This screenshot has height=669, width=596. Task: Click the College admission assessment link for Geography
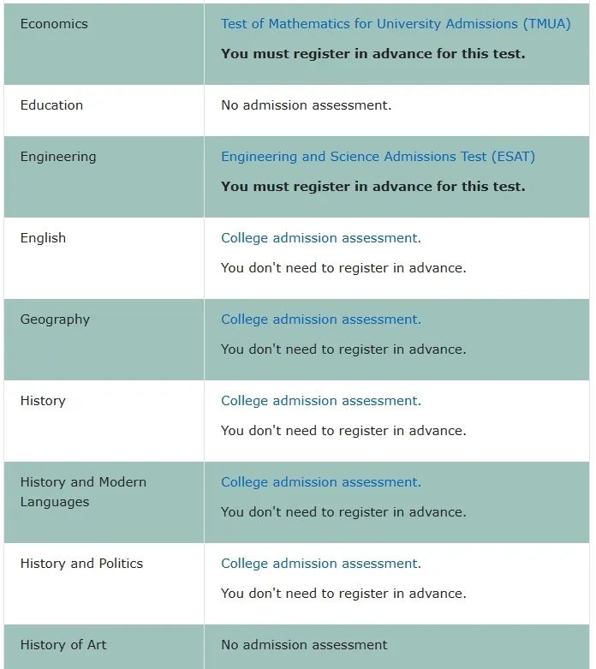(x=320, y=320)
